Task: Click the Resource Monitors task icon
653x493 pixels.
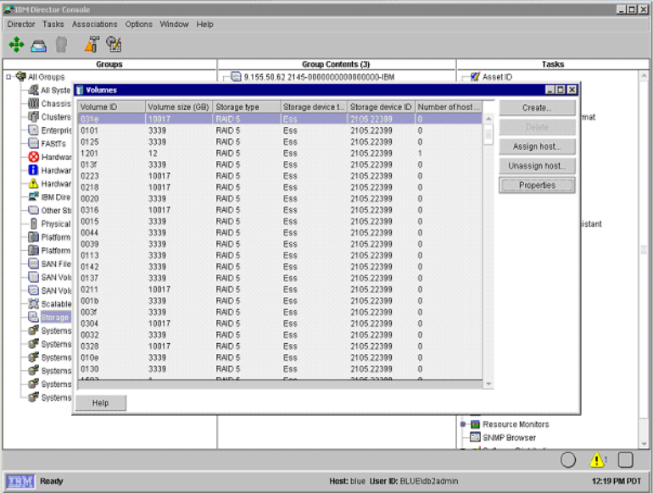Action: (475, 424)
